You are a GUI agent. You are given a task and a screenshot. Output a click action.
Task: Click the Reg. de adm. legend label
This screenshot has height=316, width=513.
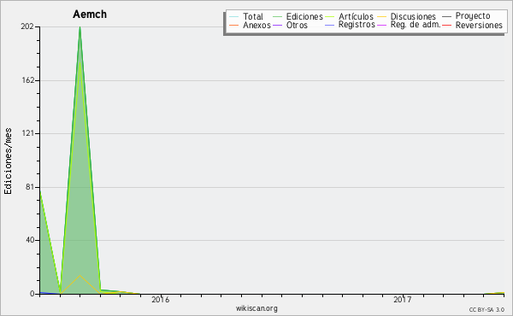[x=416, y=25]
